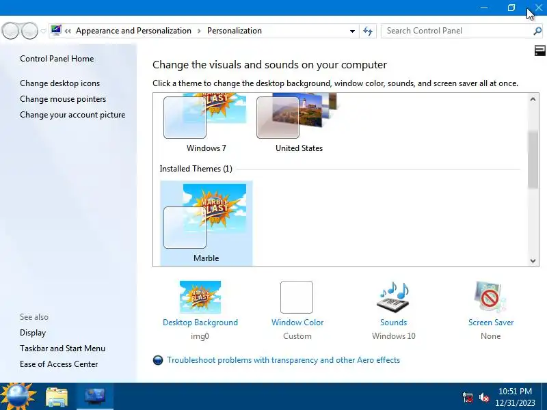
Task: Click the Control Panel icon in address bar
Action: pos(56,31)
